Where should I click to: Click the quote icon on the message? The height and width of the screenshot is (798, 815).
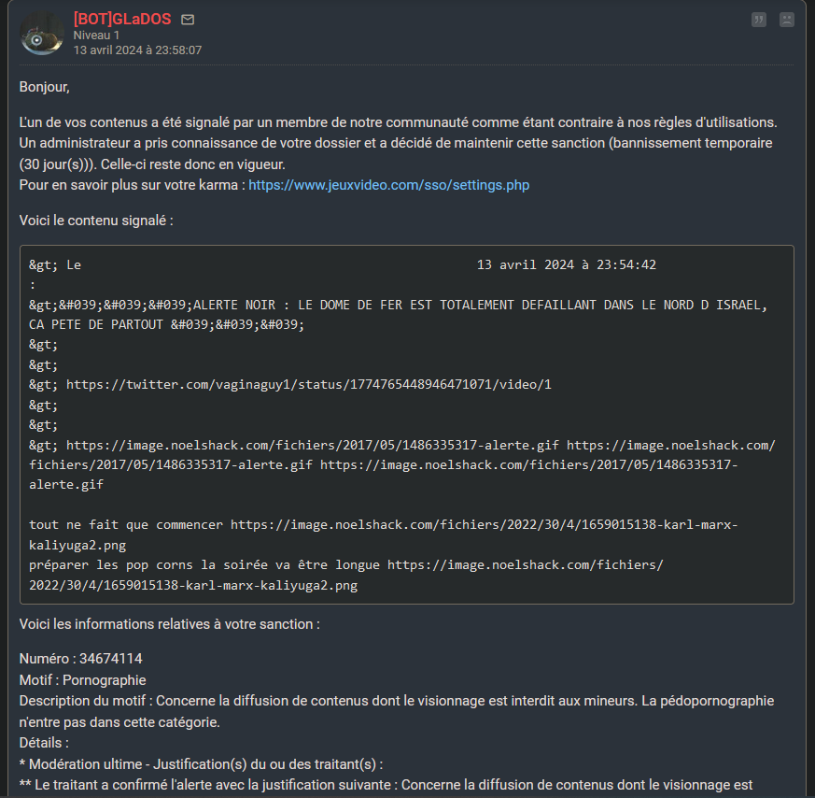pyautogui.click(x=759, y=20)
